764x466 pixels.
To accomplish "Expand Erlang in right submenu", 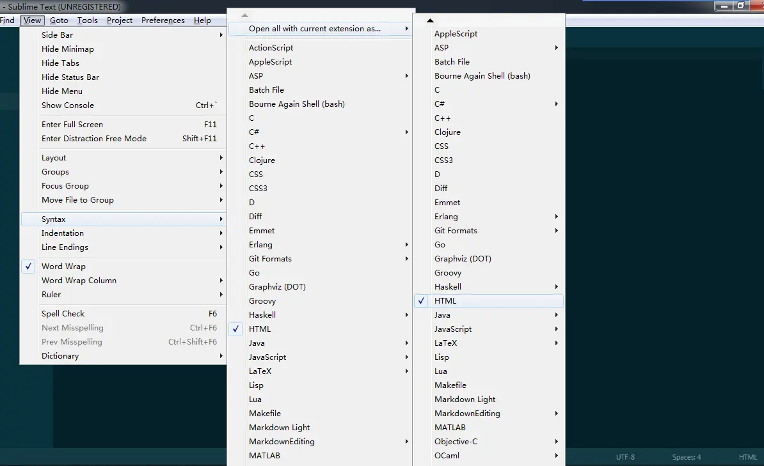I will pyautogui.click(x=489, y=217).
